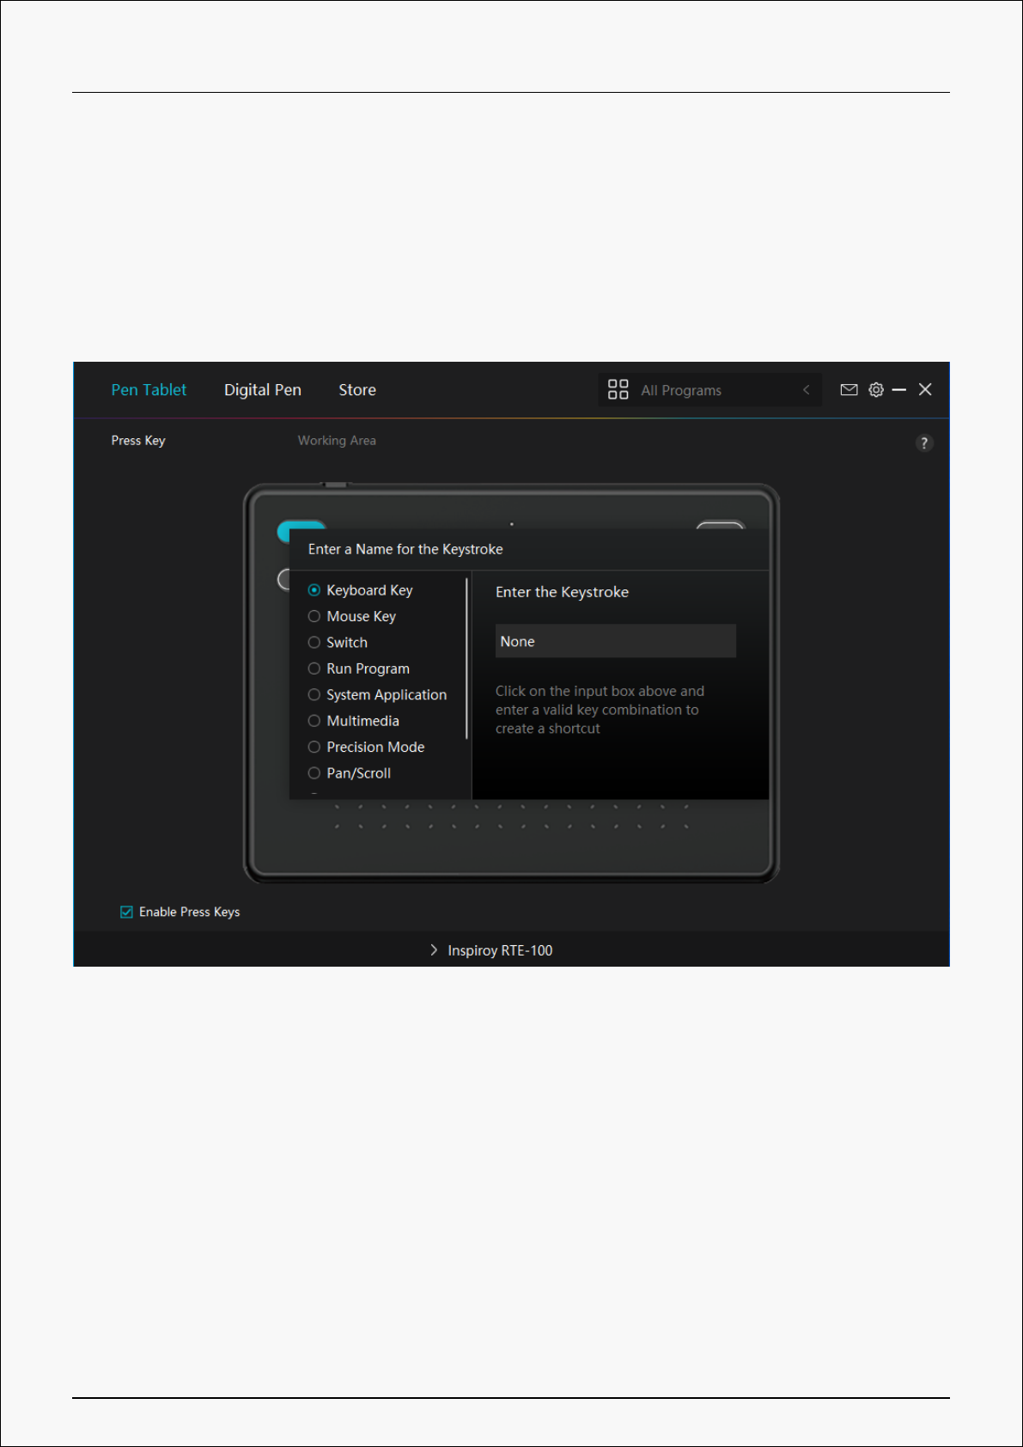Click the mail envelope icon
This screenshot has height=1447, width=1023.
(x=849, y=390)
